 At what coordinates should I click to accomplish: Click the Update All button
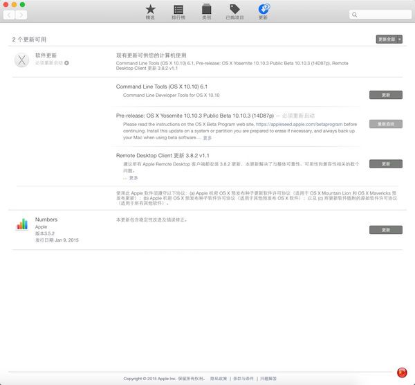tap(387, 39)
